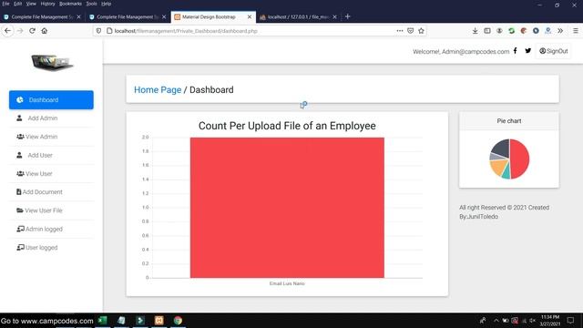583x328 pixels.
Task: Open the page actions three-dots menu
Action: [x=400, y=31]
